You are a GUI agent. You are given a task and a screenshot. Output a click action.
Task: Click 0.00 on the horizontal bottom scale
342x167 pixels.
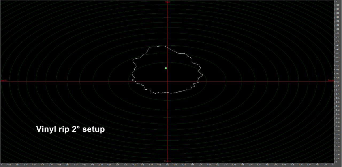(x=167, y=165)
